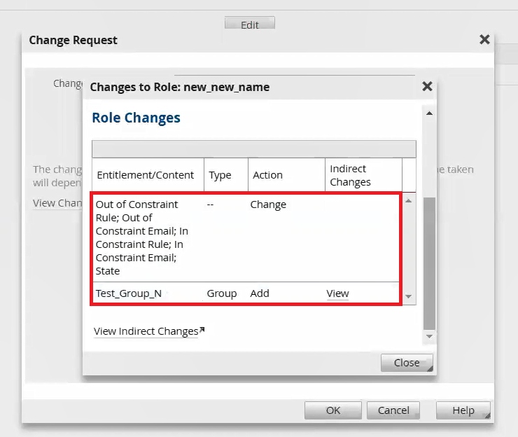
Task: Click the Indirect Changes column header
Action: coord(351,175)
